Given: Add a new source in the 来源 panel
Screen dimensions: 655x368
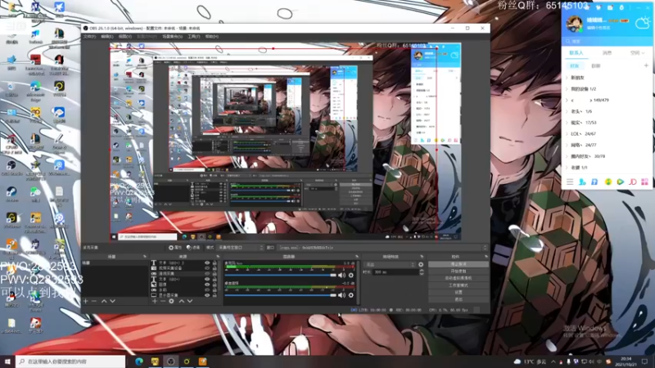Looking at the screenshot, I should click(155, 301).
